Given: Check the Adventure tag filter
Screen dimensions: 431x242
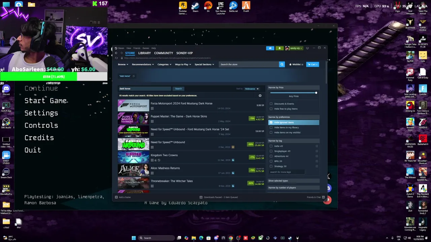Looking at the screenshot, I should [x=271, y=156].
